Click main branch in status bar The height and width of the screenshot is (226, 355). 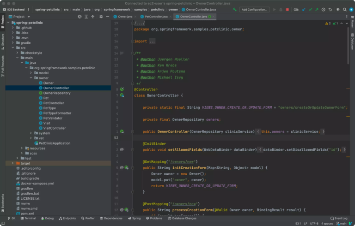[342, 224]
